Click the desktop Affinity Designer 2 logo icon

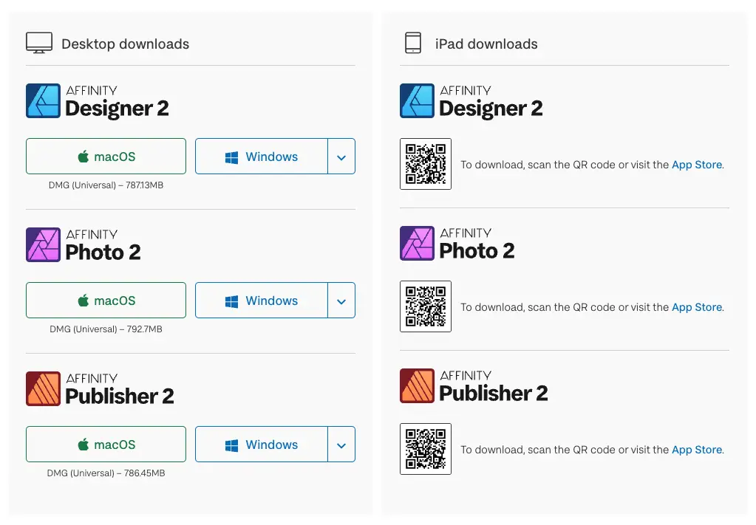43,100
